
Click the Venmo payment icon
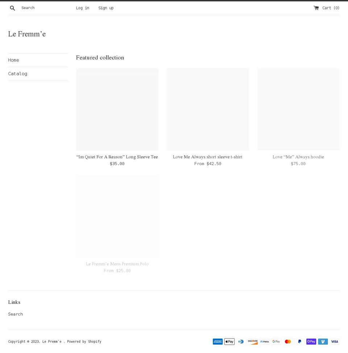(323, 341)
